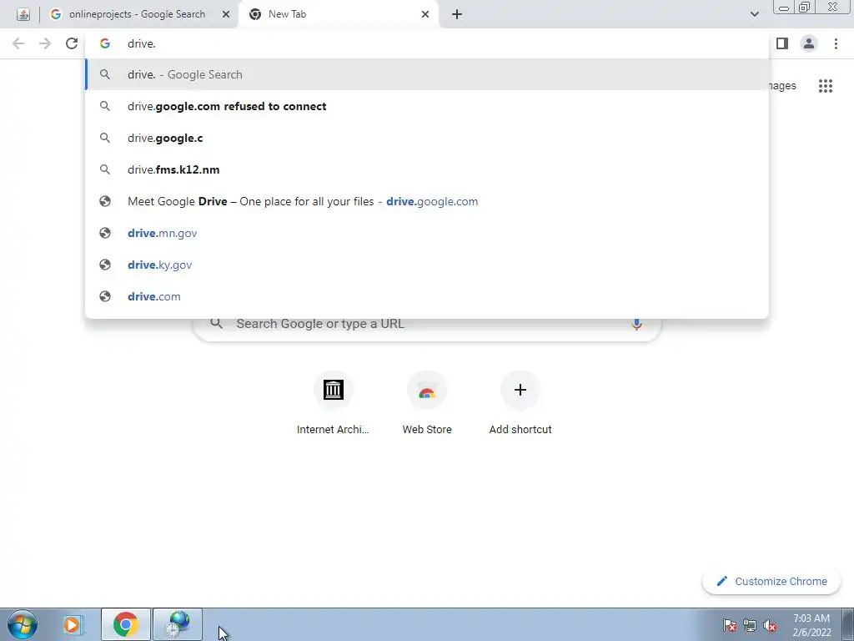
Task: Click the address bar containing 'drive.'
Action: point(427,43)
